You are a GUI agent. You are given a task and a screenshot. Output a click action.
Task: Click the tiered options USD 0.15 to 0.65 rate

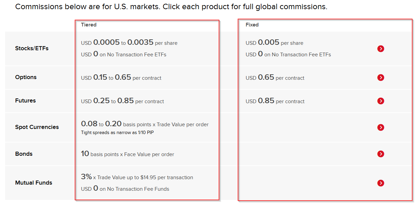[121, 78]
